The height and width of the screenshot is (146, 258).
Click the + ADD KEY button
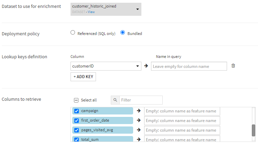83,76
